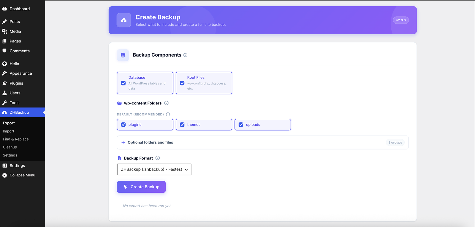This screenshot has width=475, height=227.
Task: Click the Appearance paintbrush icon
Action: (x=4, y=73)
